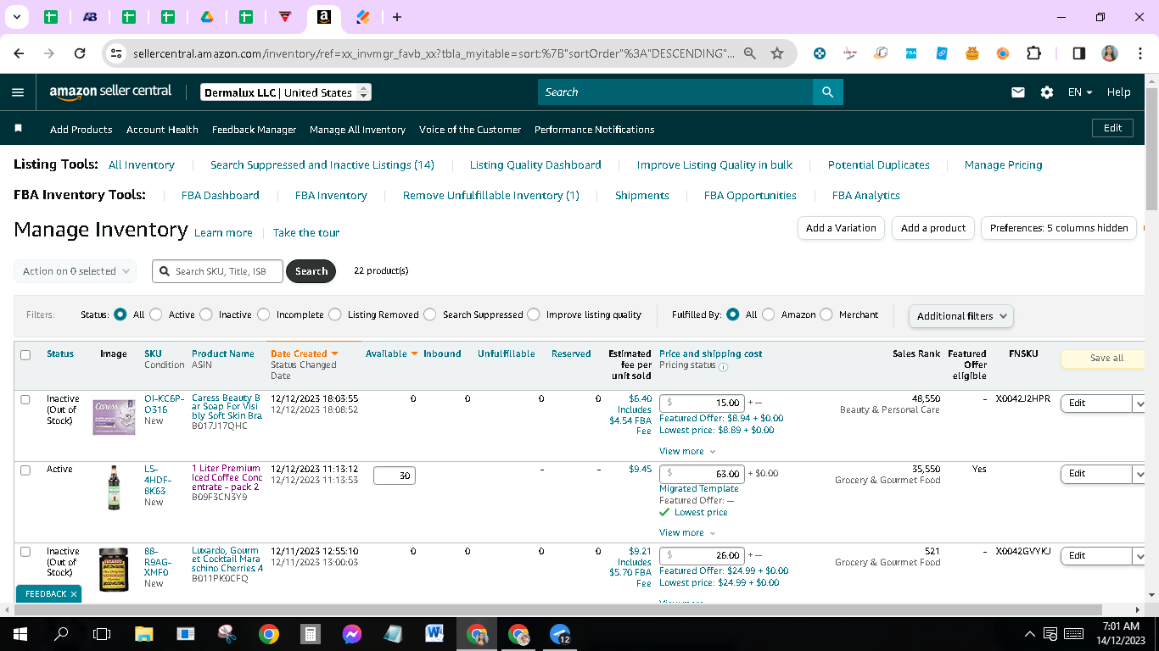Check the Caress Beauty Bar Soap row checkbox
Screen dimensions: 1159x651
click(25, 399)
